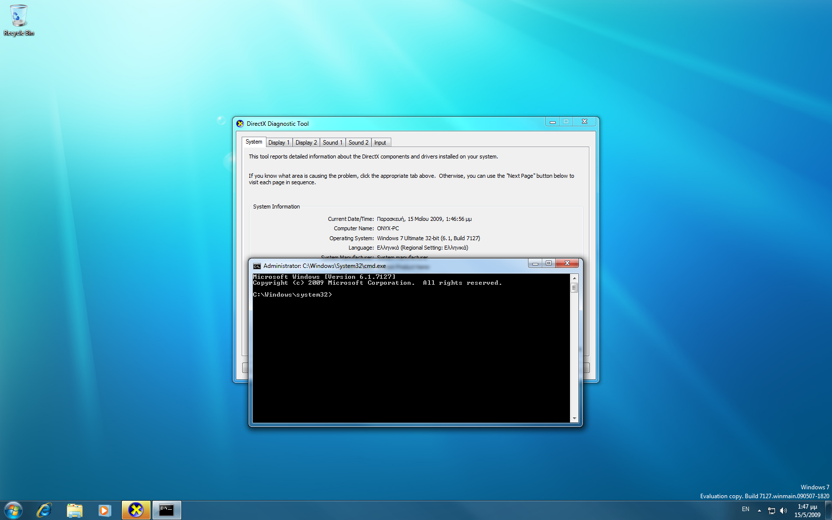
Task: Click the taskbar clock showing 1:47
Action: tap(807, 511)
